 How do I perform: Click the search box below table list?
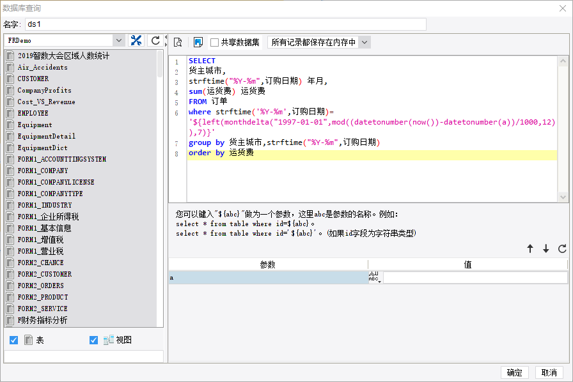(83, 356)
